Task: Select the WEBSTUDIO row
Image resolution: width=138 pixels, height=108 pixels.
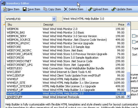Action: point(66,68)
